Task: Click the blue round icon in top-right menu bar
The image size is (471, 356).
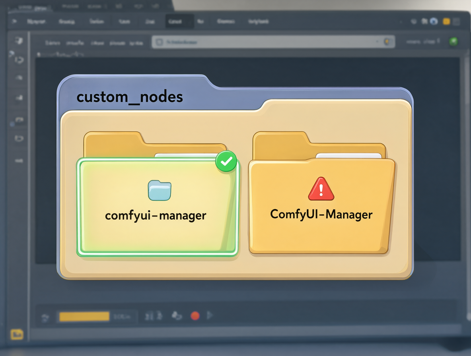Action: coord(434,21)
